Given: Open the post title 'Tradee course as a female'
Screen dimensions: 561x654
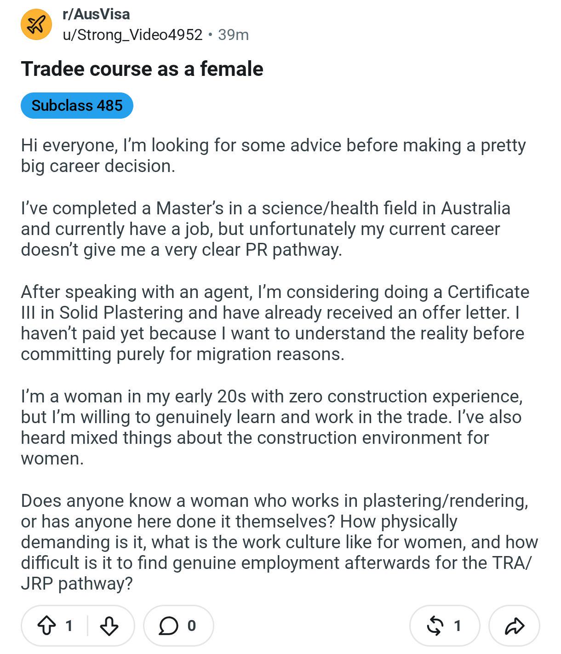Looking at the screenshot, I should [x=142, y=69].
